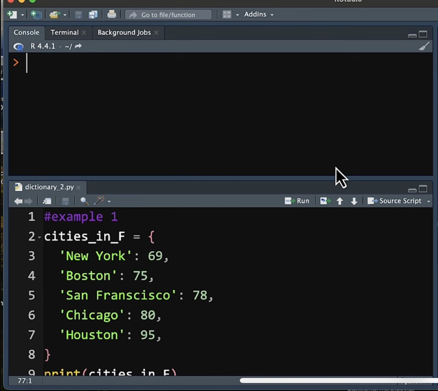
Task: Open the Addins dropdown menu
Action: click(259, 15)
